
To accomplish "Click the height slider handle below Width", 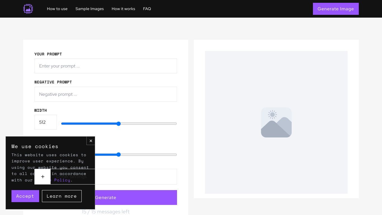I will [119, 155].
